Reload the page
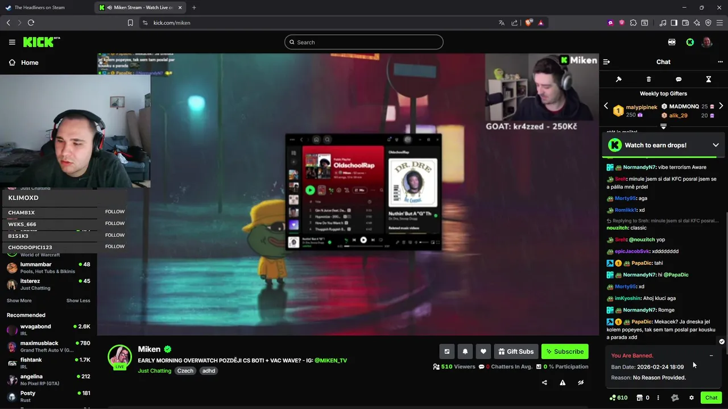Viewport: 728px width, 409px height. tap(31, 23)
